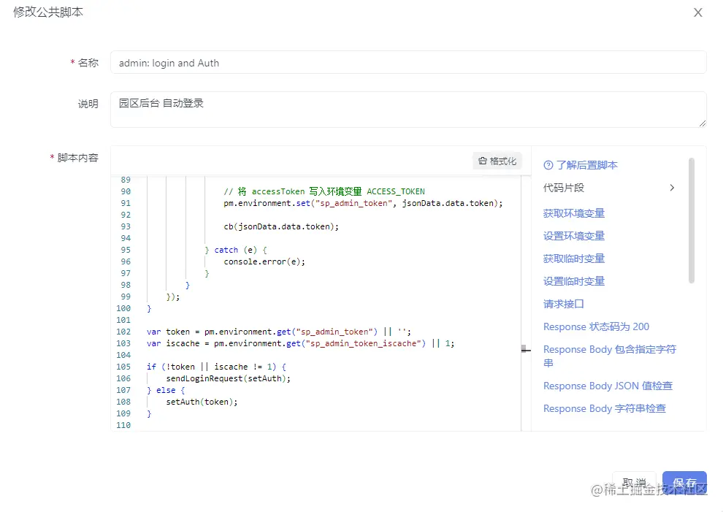Insert the 设置环境变量 snippet
The width and height of the screenshot is (723, 512).
coord(573,236)
